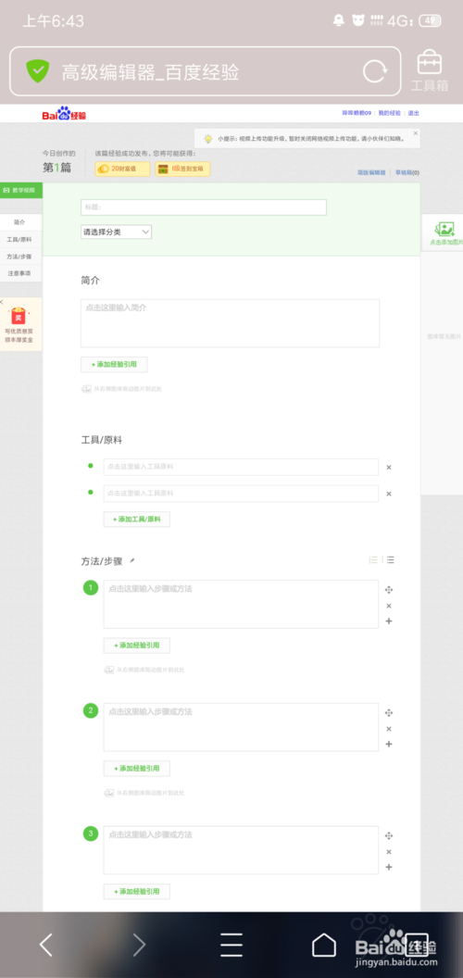Jump to 简介 in the side navigation
The image size is (463, 978).
20,222
